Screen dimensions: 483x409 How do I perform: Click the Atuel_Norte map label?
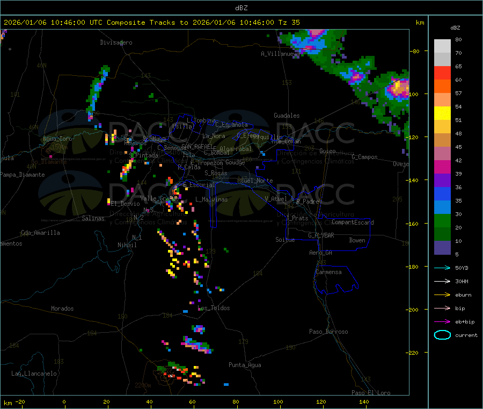[x=255, y=181]
